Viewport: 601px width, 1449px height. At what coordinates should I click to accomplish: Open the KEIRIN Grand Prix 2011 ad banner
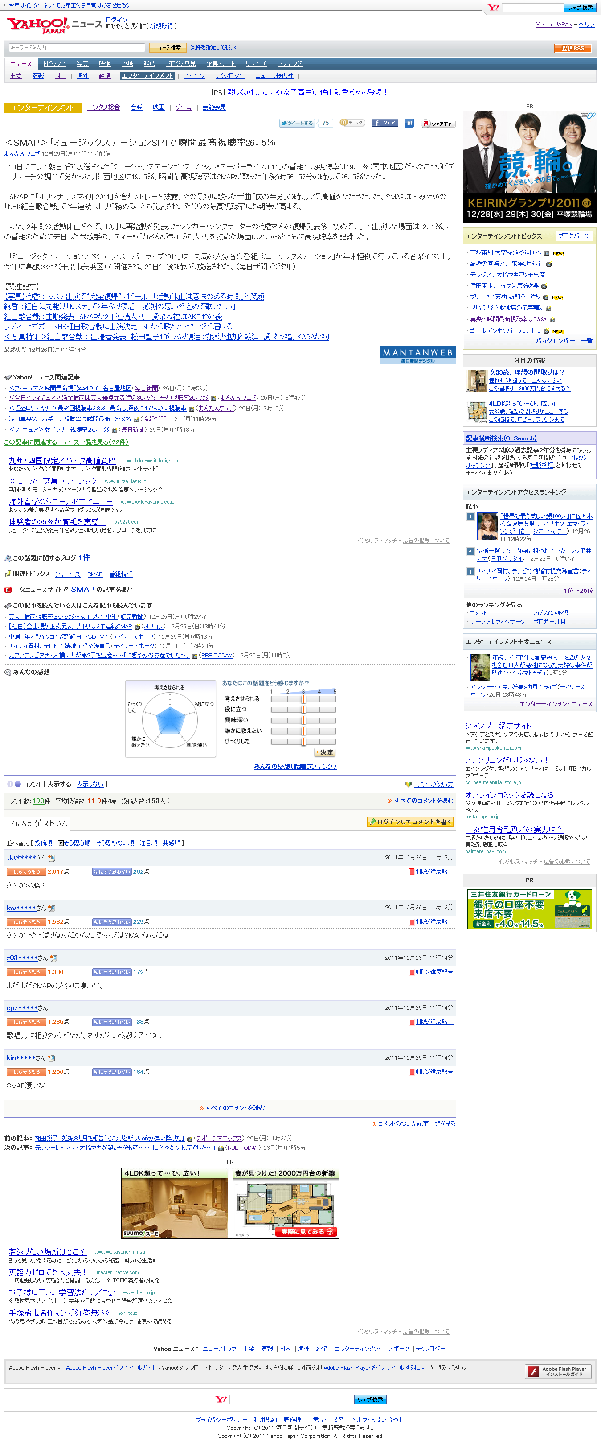[529, 166]
